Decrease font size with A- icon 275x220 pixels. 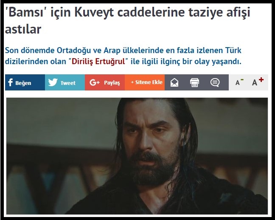(x=239, y=82)
